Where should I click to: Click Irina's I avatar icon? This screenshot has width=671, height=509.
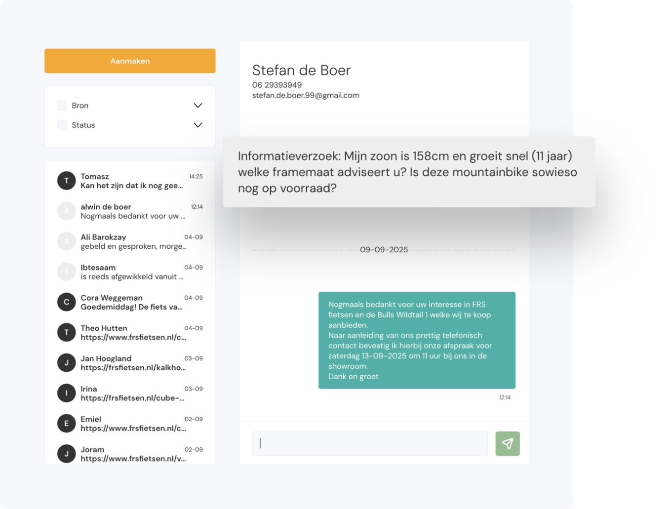(x=66, y=393)
